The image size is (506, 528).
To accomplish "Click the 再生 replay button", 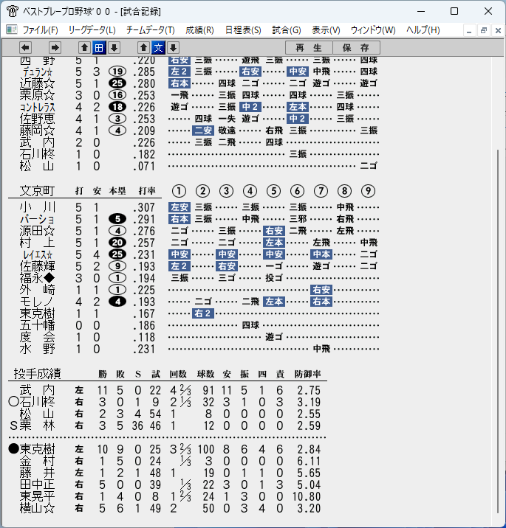I will tap(309, 48).
